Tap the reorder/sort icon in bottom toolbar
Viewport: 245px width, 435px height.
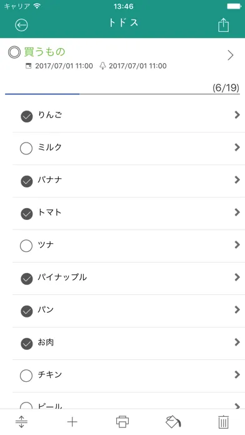21,422
